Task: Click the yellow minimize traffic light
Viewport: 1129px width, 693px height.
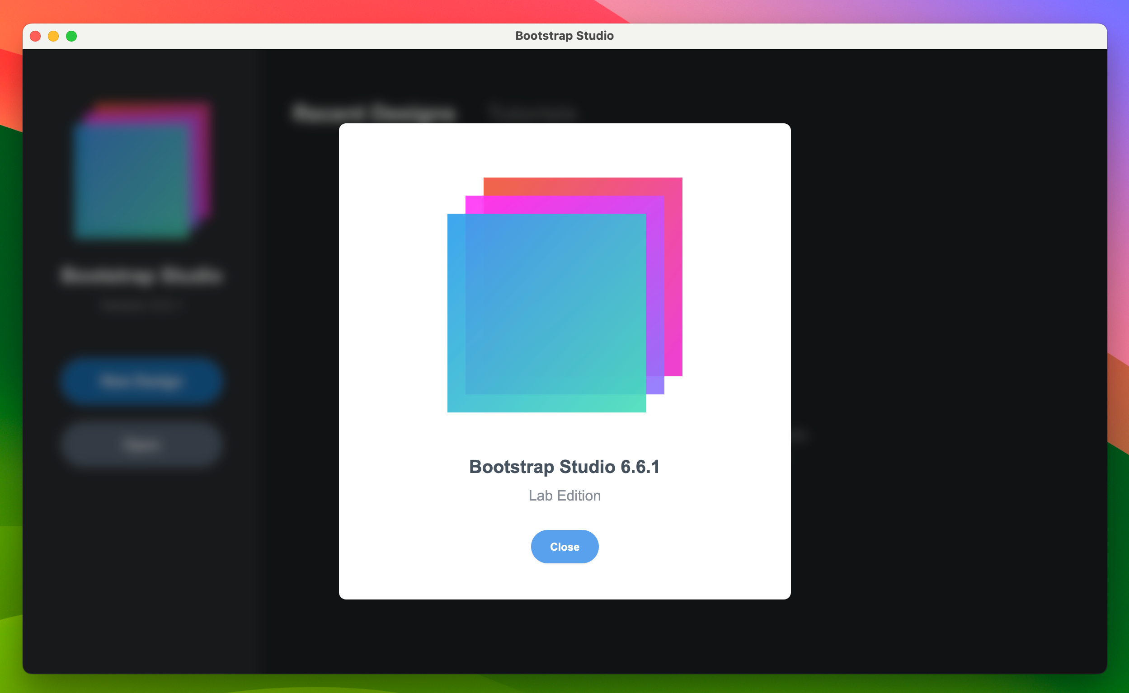Action: [x=53, y=36]
